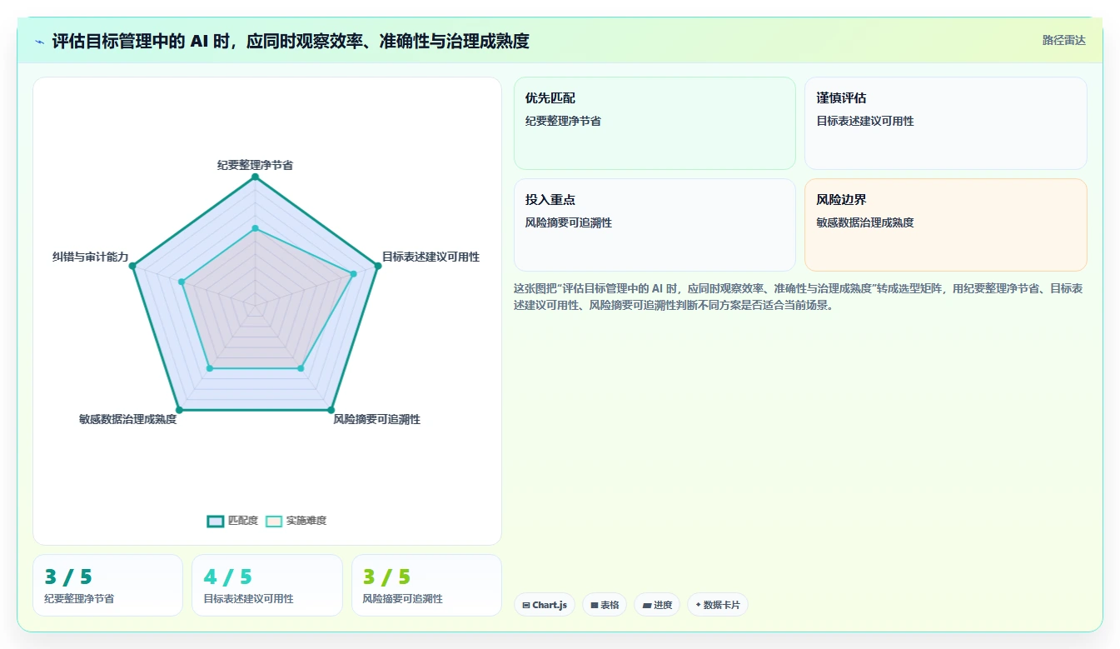Select the 谨慎评估 card heading
The height and width of the screenshot is (649, 1120).
tap(841, 98)
